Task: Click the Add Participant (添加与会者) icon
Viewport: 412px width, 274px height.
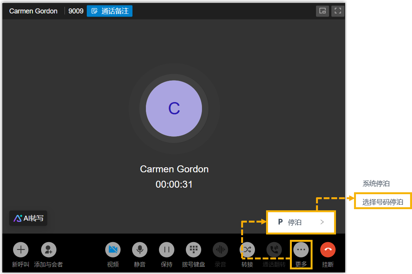Action: [x=48, y=250]
